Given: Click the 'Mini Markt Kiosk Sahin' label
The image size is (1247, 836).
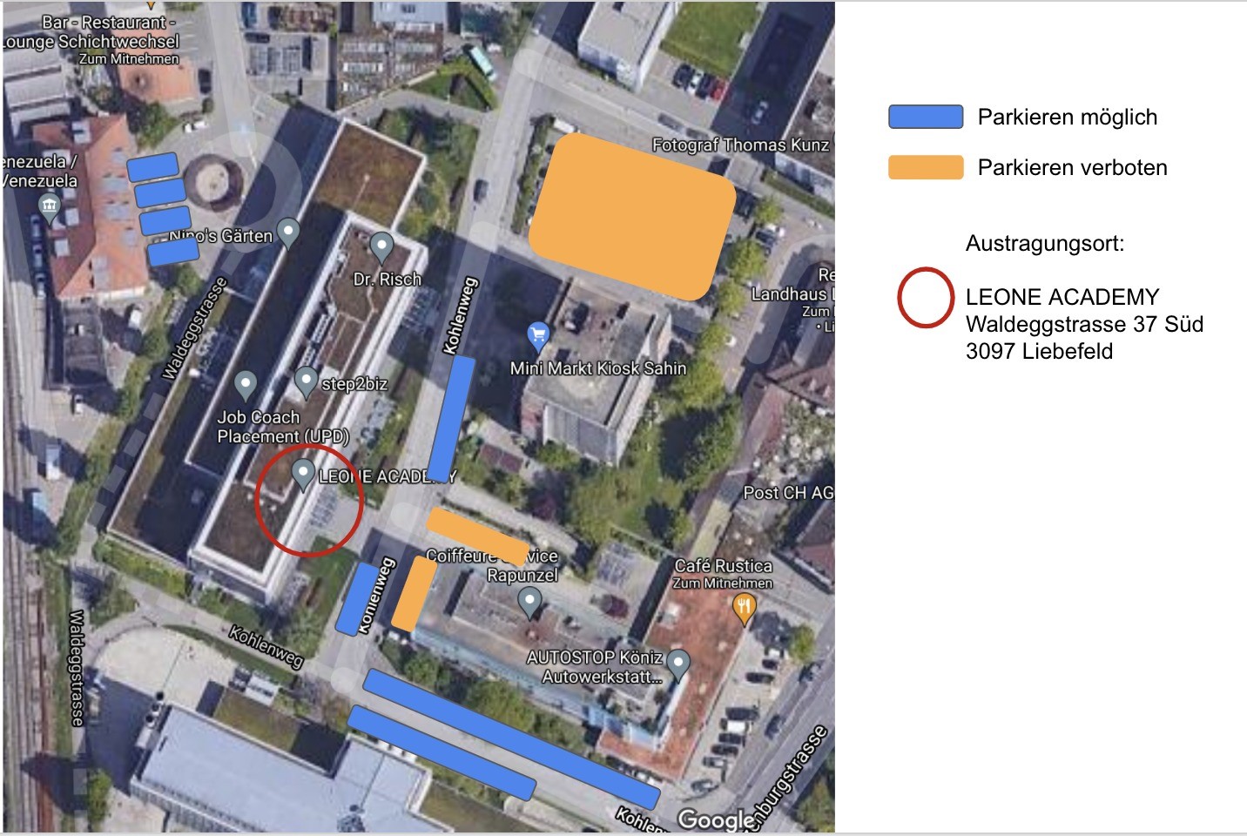Looking at the screenshot, I should (x=598, y=368).
